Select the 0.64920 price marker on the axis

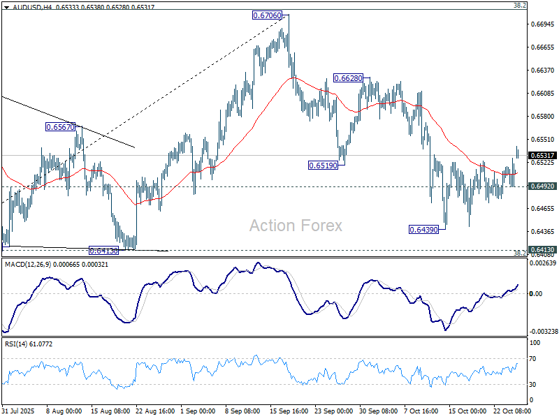coord(543,186)
